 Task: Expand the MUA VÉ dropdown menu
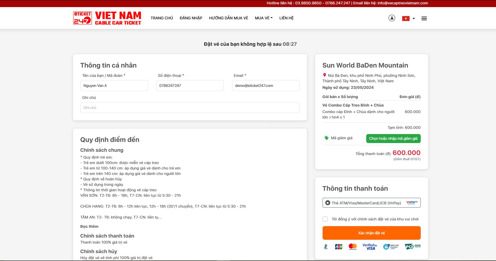pyautogui.click(x=263, y=18)
